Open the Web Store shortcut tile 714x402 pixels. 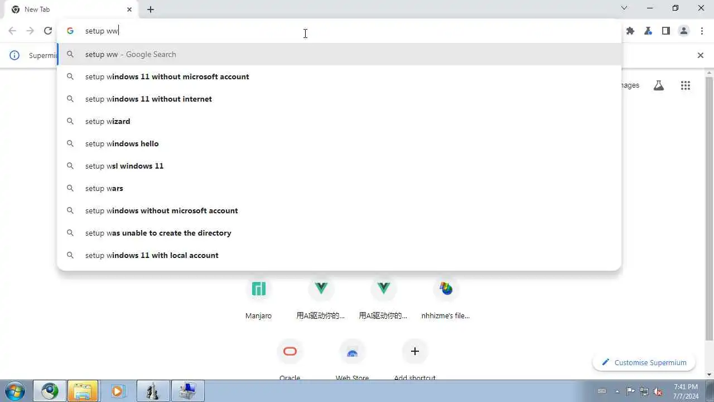352,360
